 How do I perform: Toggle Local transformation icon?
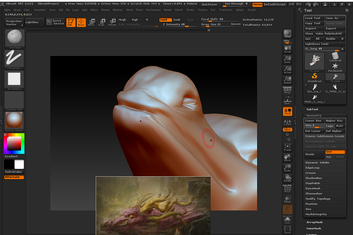(x=287, y=111)
